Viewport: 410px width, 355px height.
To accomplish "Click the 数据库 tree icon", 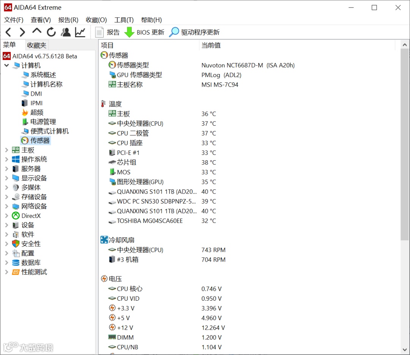I will [16, 263].
